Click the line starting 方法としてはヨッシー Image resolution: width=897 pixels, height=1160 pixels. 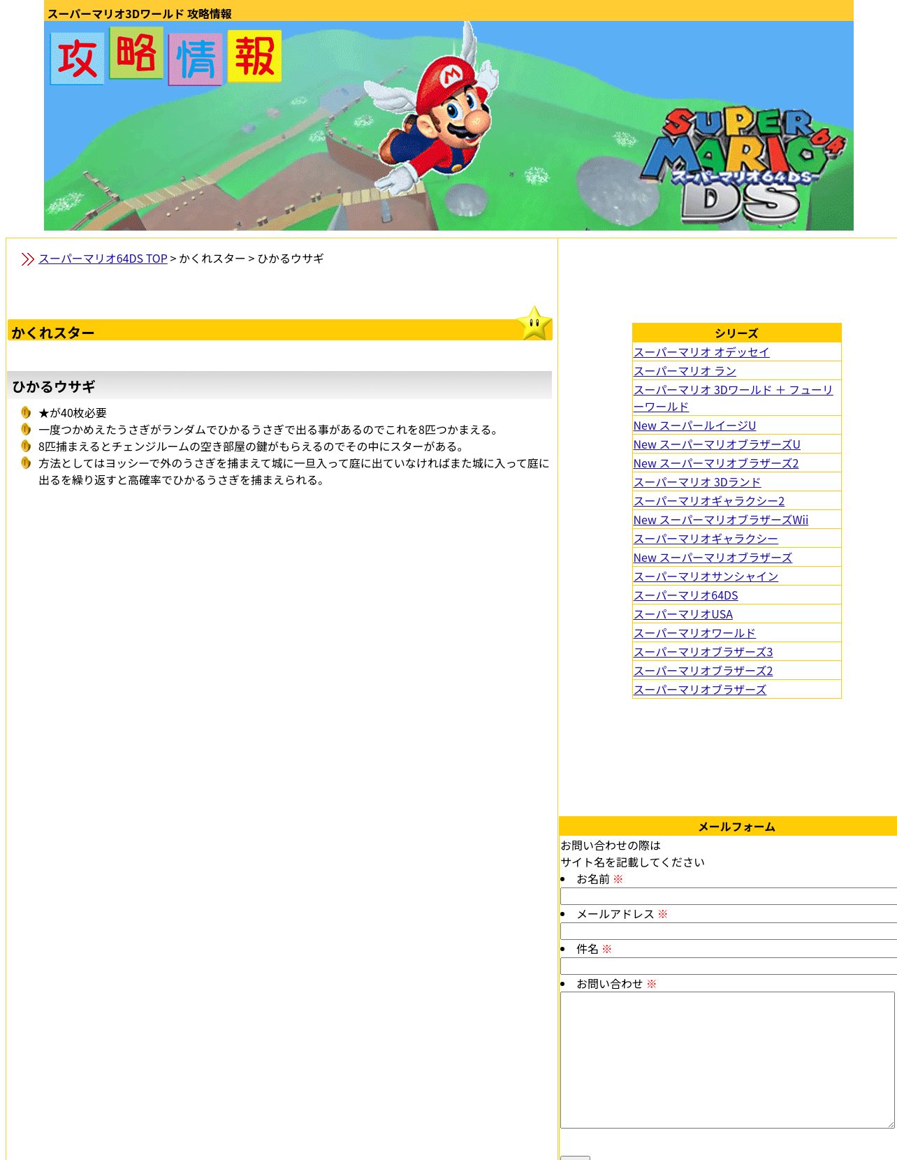point(294,472)
